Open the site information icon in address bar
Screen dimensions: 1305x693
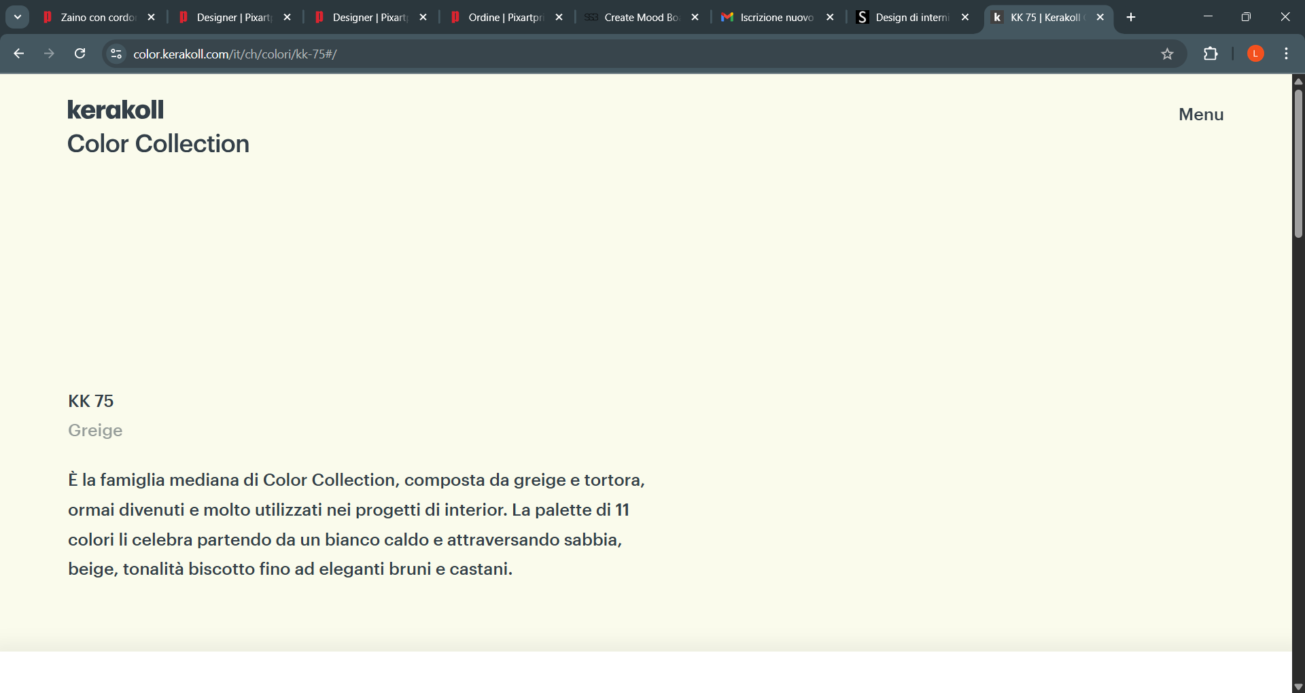(116, 54)
